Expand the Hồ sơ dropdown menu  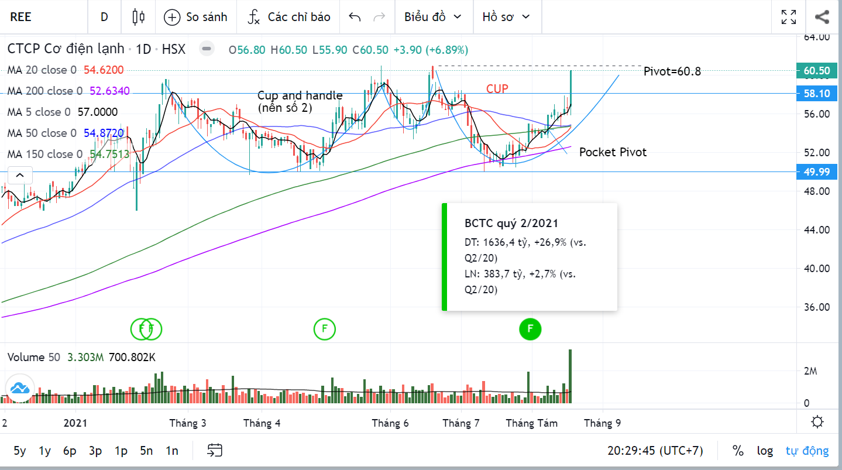506,17
